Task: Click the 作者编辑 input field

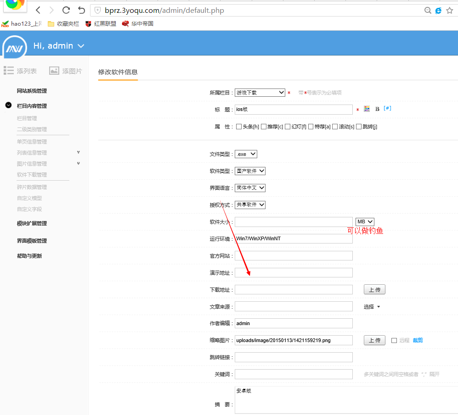Action: (294, 323)
